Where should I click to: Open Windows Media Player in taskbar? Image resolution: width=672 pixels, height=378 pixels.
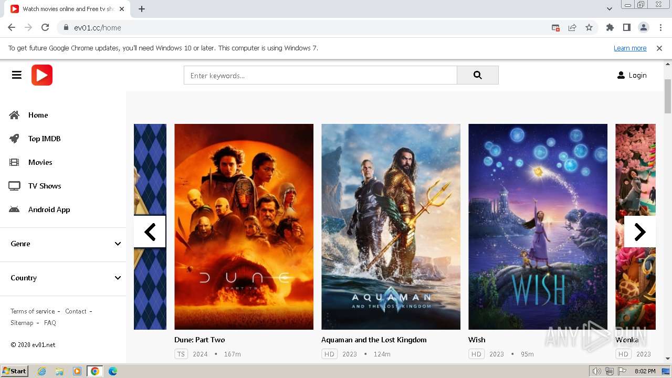(77, 371)
